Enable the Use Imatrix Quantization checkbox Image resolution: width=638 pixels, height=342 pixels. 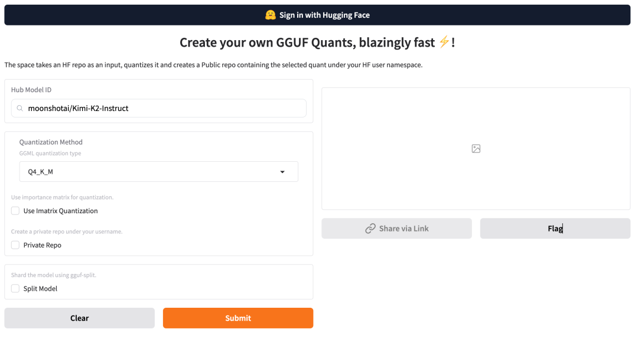[15, 211]
